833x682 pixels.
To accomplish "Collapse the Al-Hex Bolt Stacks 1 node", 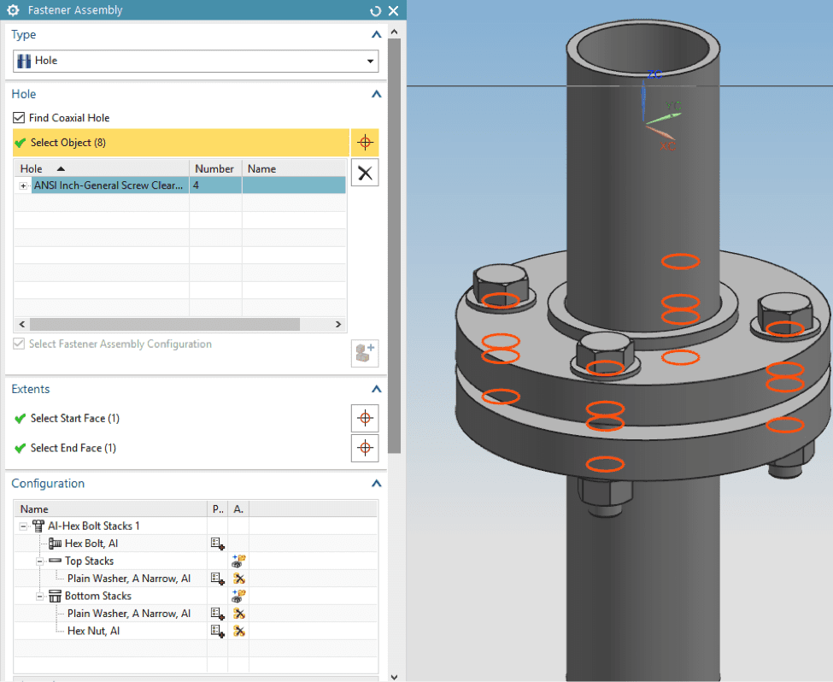I will [23, 526].
